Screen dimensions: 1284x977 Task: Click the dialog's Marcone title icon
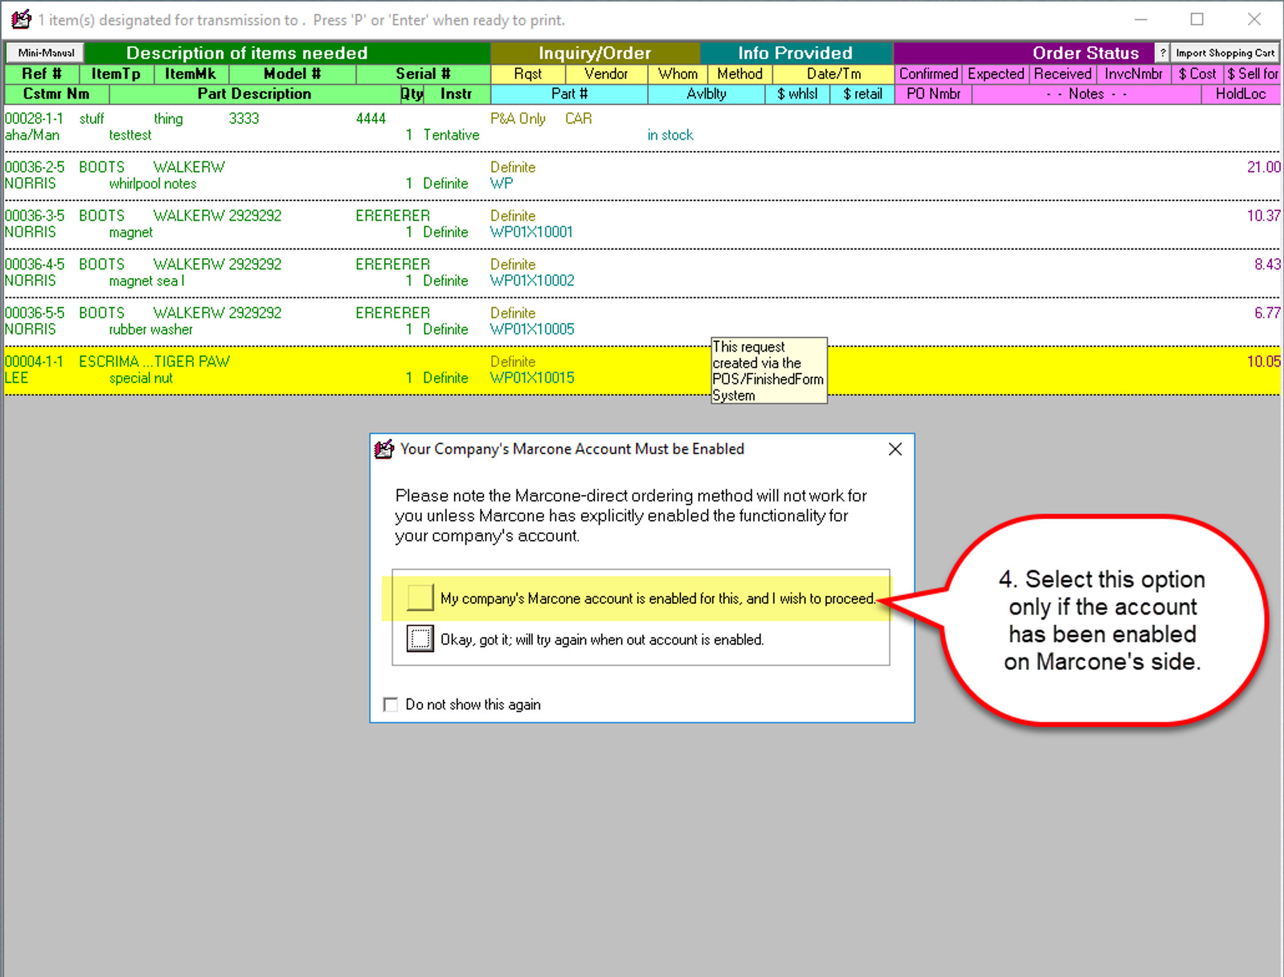pos(384,449)
